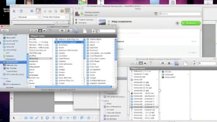Open gear Action menu in minecraft Finder window
Image resolution: width=217 pixels, height=122 pixels.
point(170,63)
